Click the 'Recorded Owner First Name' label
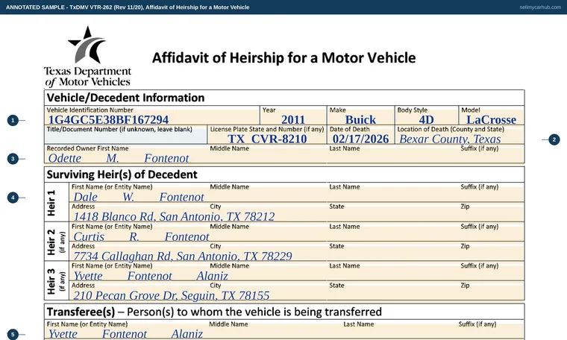 87,148
